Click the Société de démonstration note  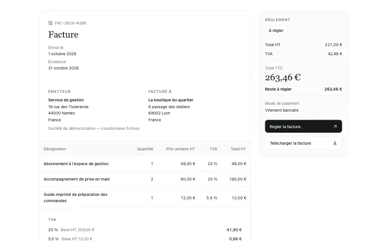[x=94, y=129]
